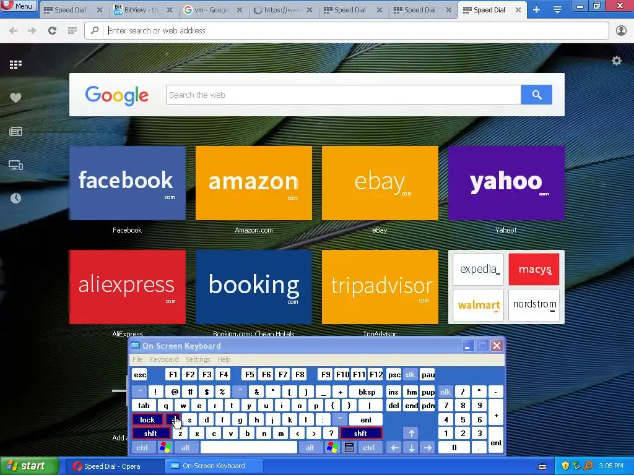Screen dimensions: 634x475
Task: Open the walmart tile in folder
Action: tap(479, 304)
